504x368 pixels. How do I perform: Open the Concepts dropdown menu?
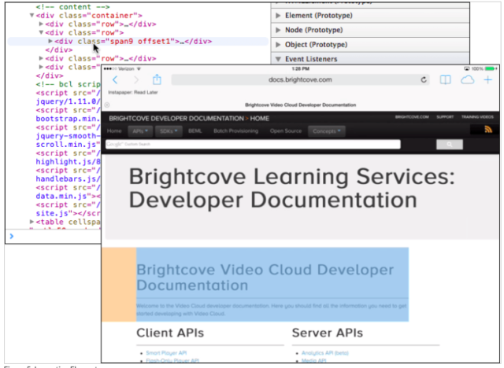coord(328,131)
